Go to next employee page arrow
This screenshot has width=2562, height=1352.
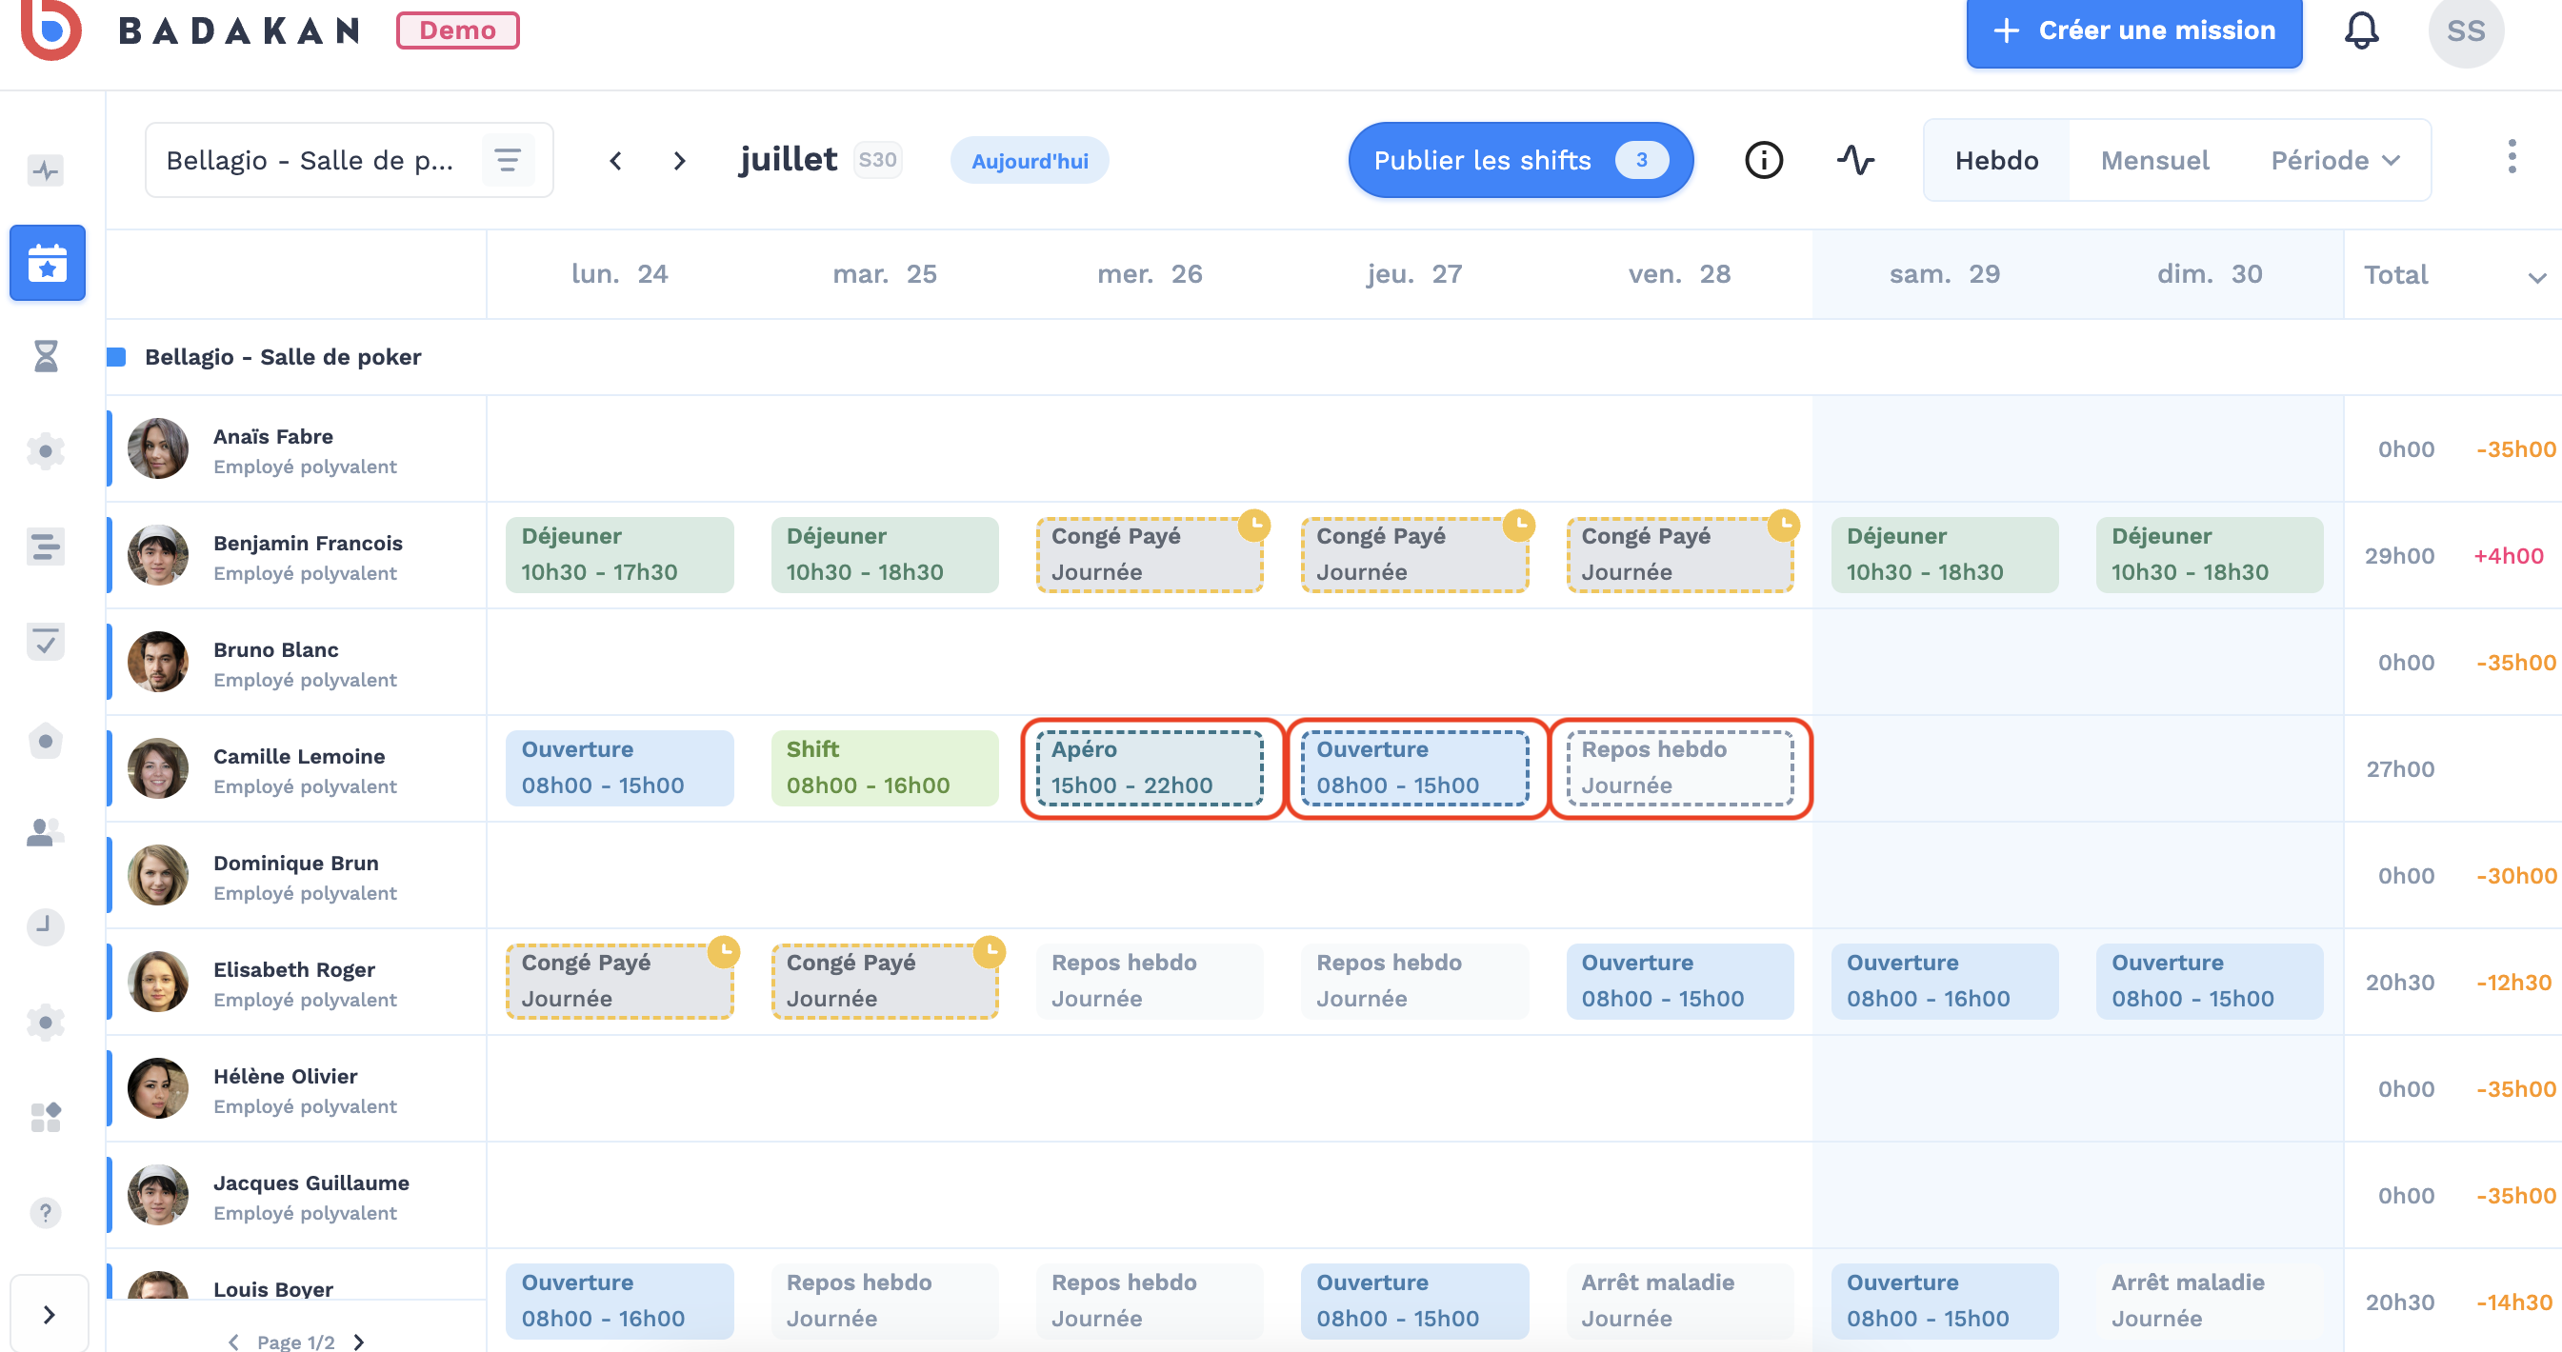click(359, 1342)
